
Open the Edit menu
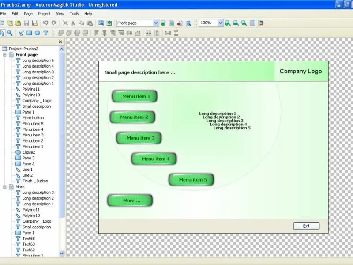coord(15,14)
